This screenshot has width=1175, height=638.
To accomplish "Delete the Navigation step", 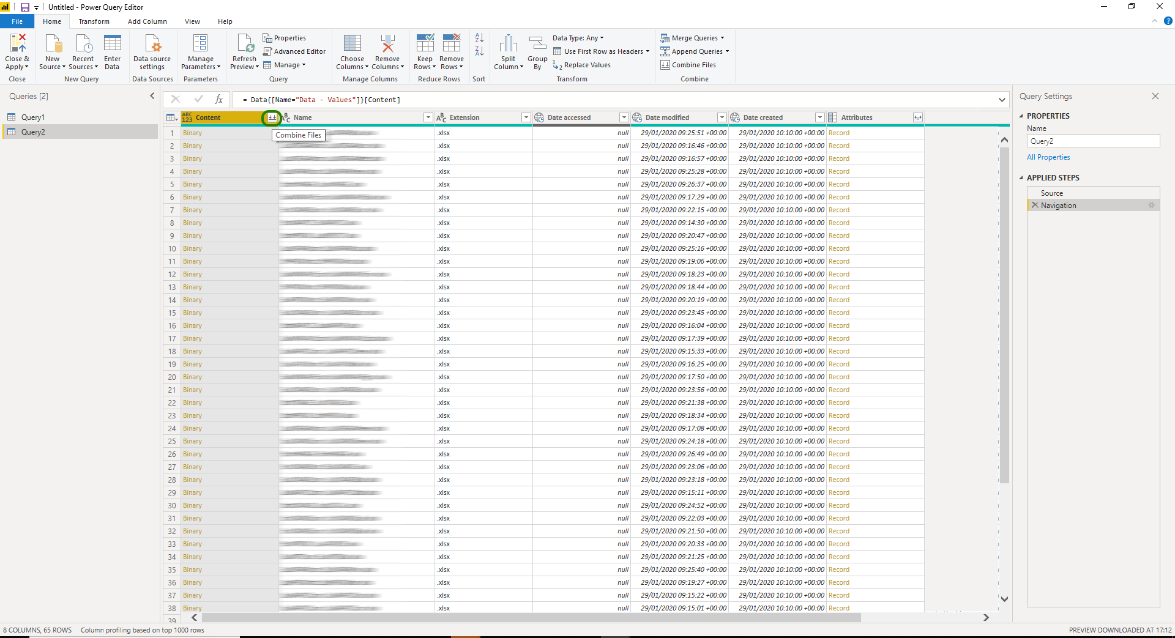I will [x=1035, y=206].
